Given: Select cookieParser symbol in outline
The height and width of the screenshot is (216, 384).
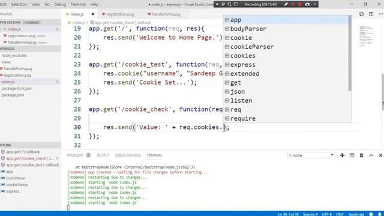Looking at the screenshot, I should point(17,185).
